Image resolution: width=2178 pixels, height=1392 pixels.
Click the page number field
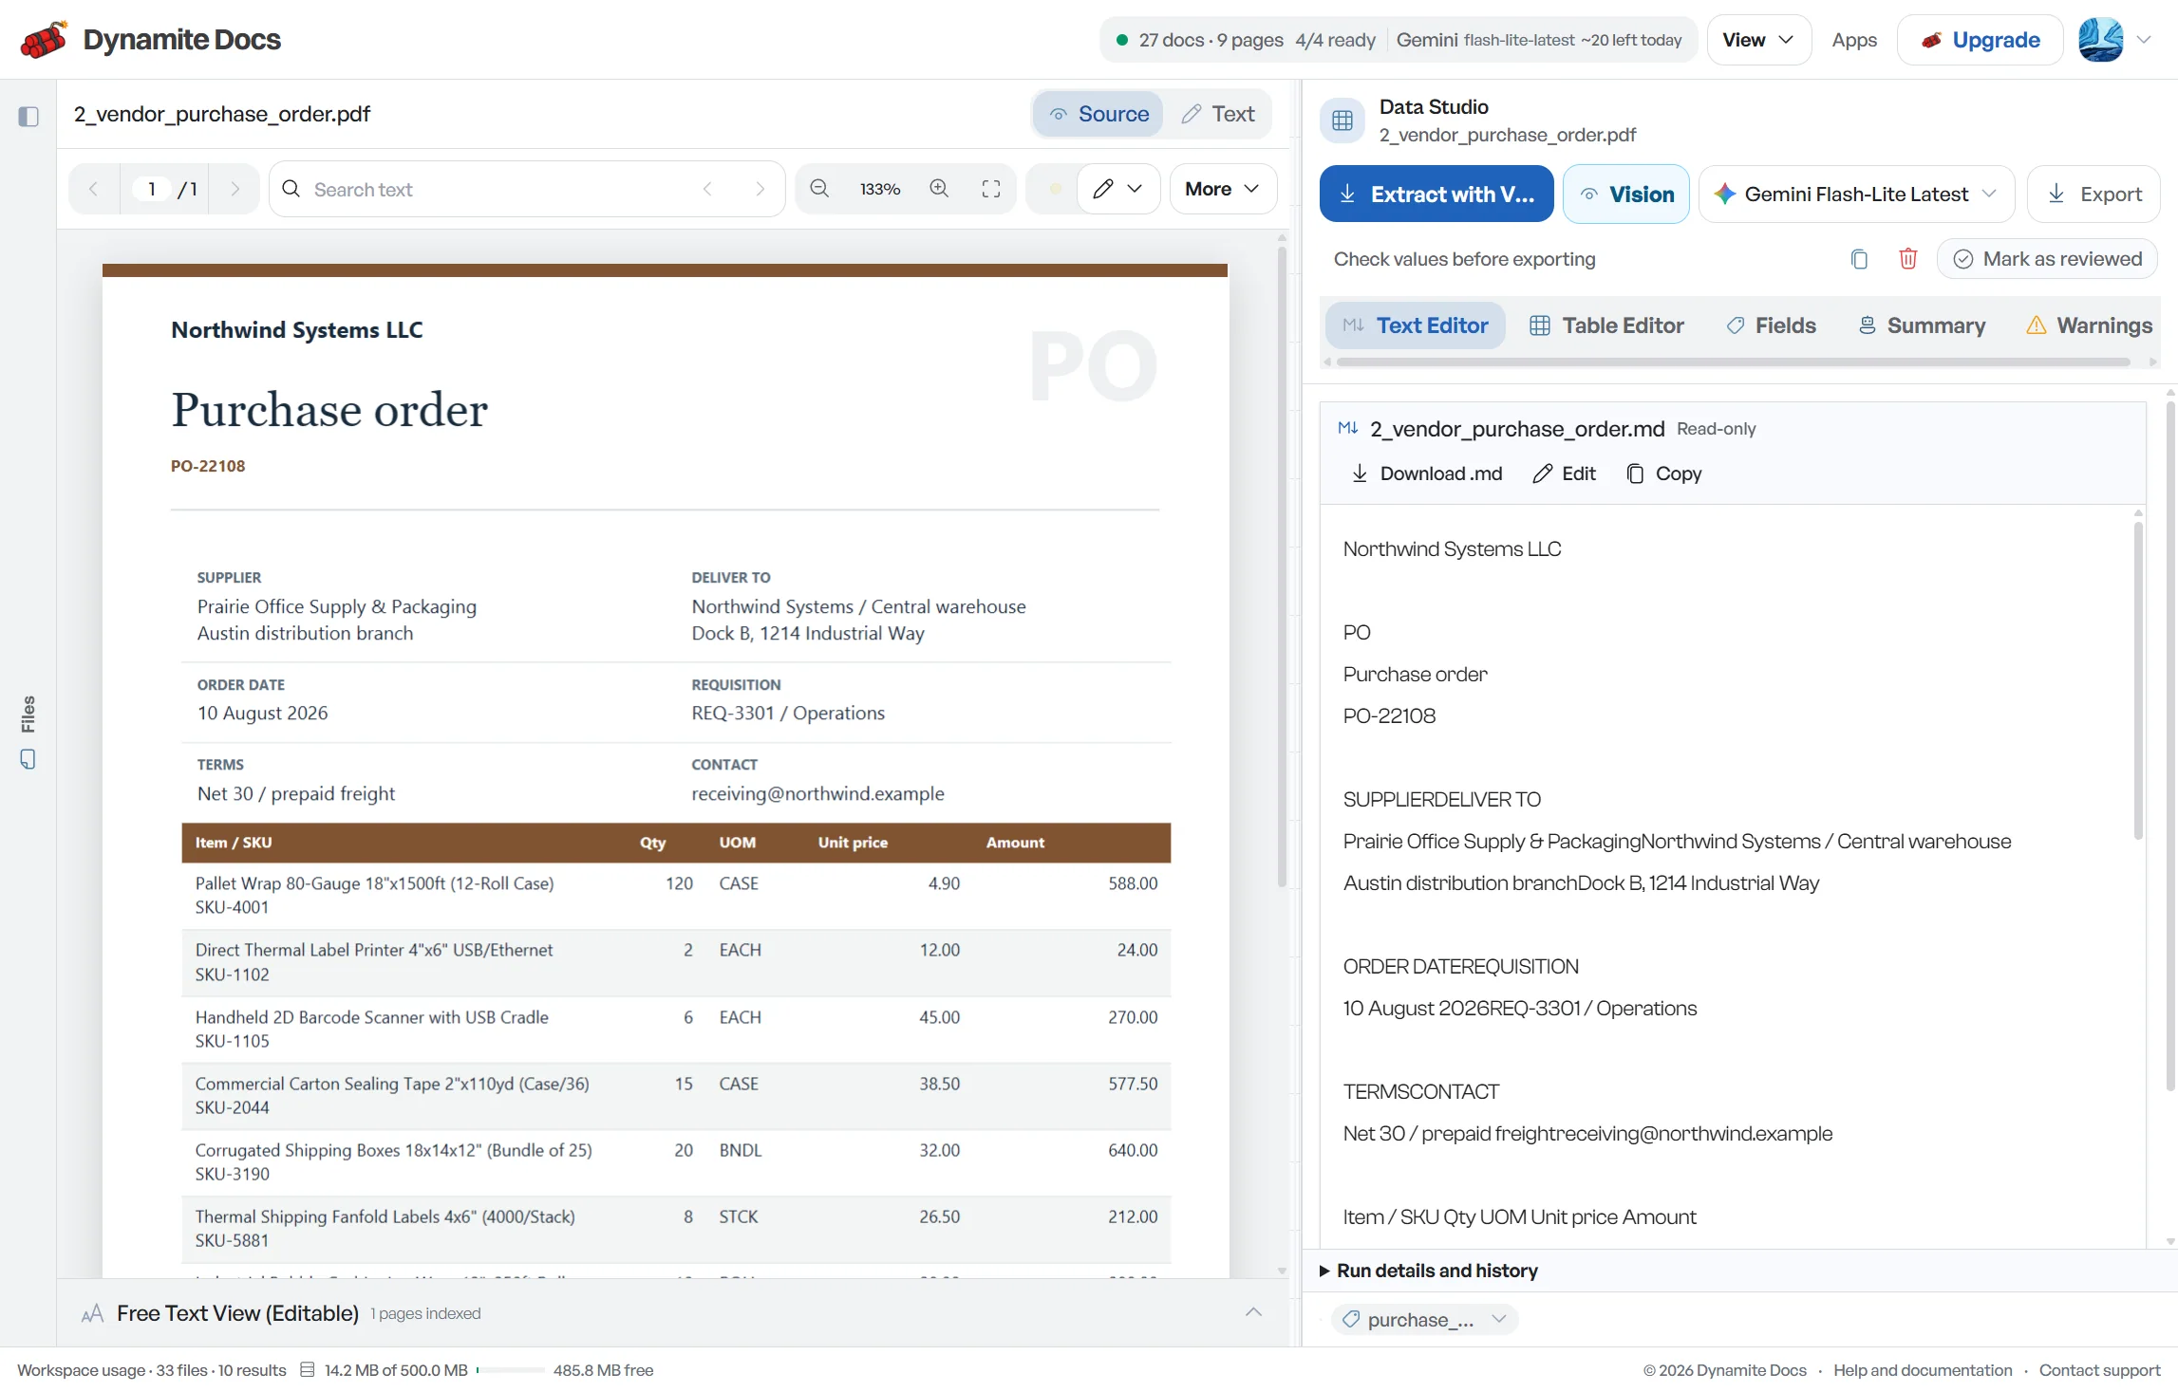151,189
